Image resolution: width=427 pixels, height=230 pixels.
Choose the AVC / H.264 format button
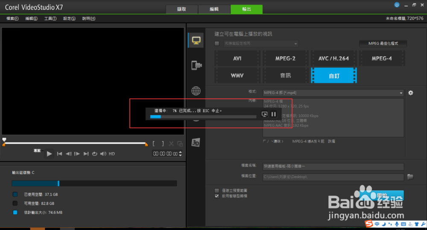(x=333, y=58)
